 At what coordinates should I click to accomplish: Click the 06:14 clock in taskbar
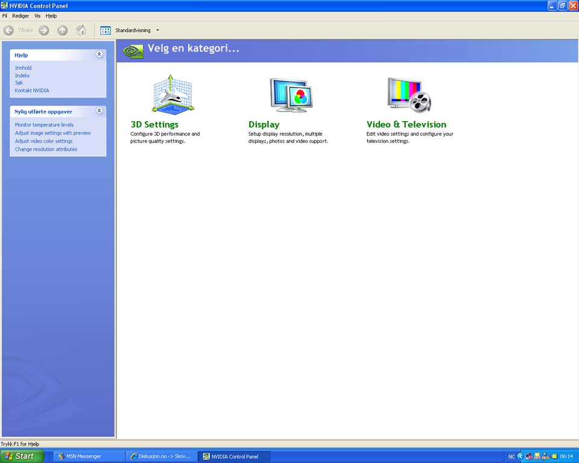(x=566, y=456)
